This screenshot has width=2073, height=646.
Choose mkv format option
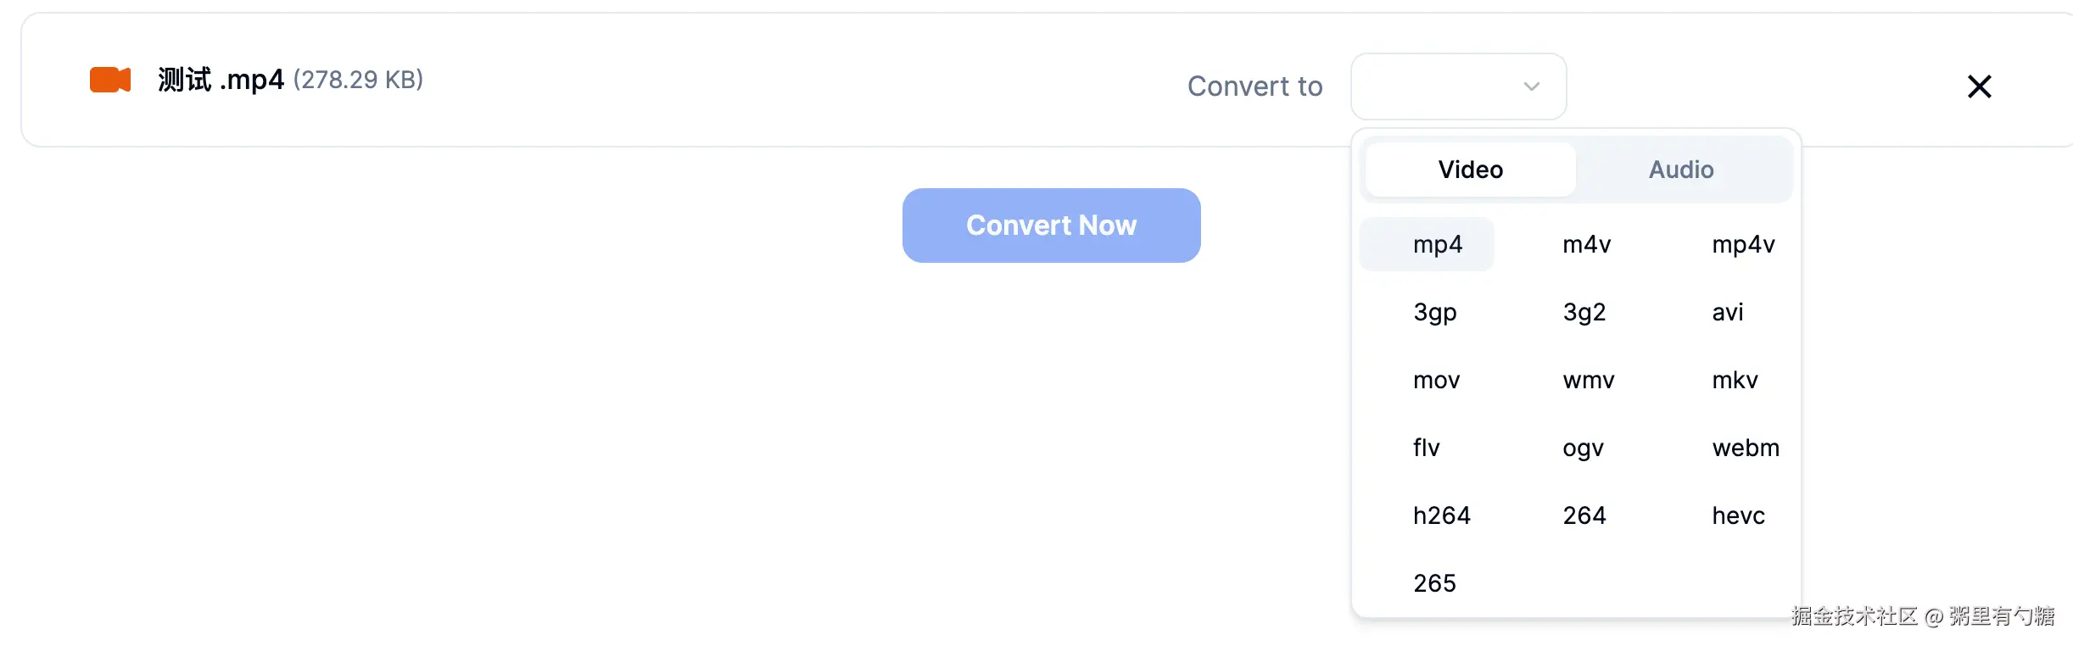click(1735, 380)
